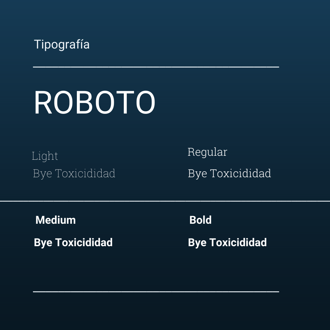The width and height of the screenshot is (330, 330).
Task: Click the horizontal line at the bottom
Action: (156, 292)
